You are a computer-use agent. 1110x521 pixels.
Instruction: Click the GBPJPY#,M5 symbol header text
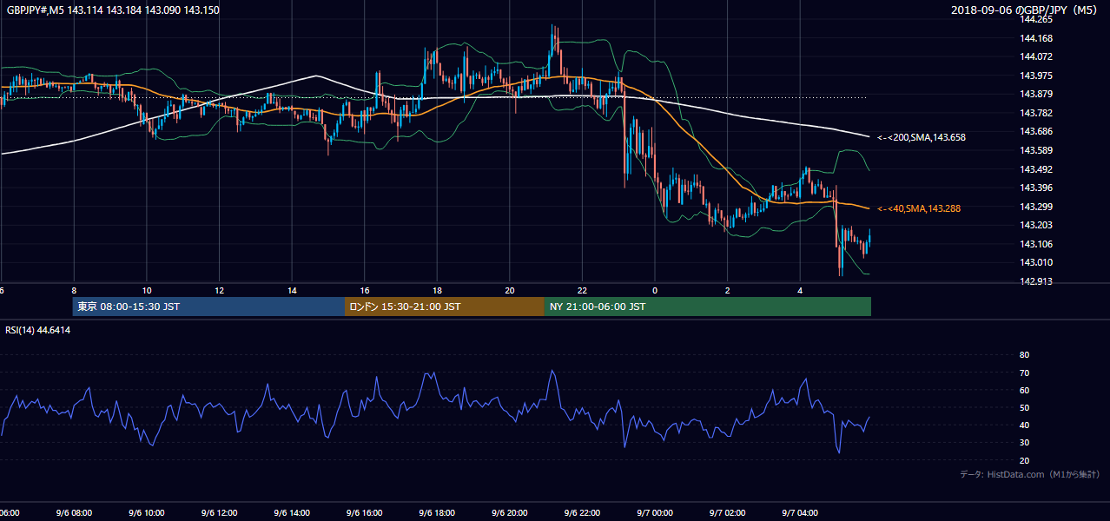tap(113, 10)
